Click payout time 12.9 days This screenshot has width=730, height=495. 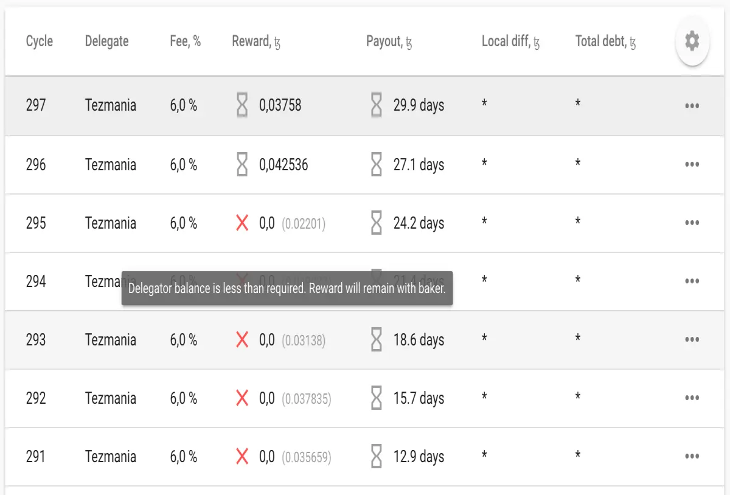(419, 457)
